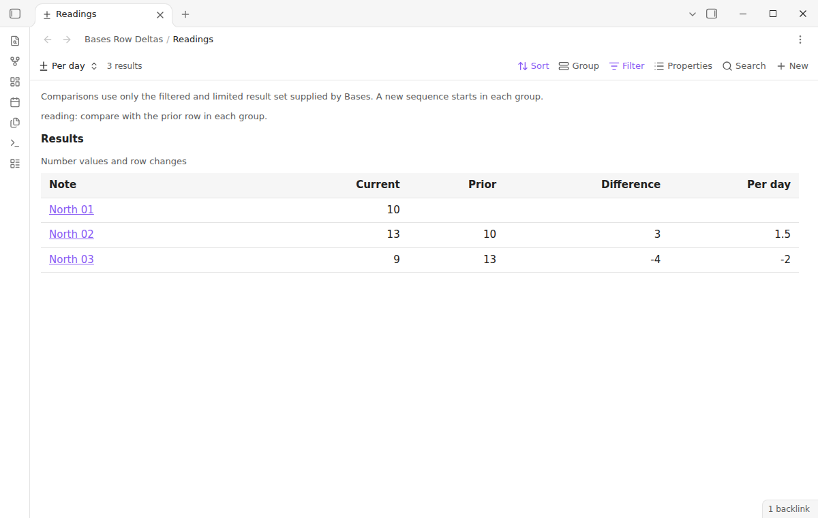Click the templates copy icon in ribbon
The width and height of the screenshot is (818, 518).
tap(15, 123)
